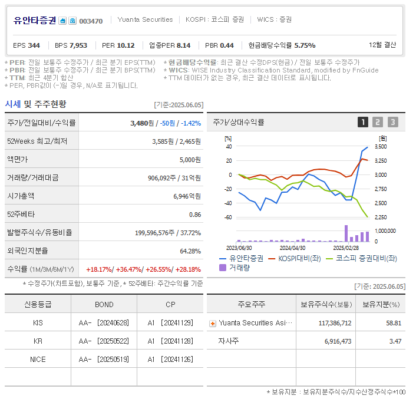Image resolution: width=416 pixels, height=402 pixels.
Task: Click the NICE BOND rating AA- [20250519]
Action: click(x=104, y=360)
